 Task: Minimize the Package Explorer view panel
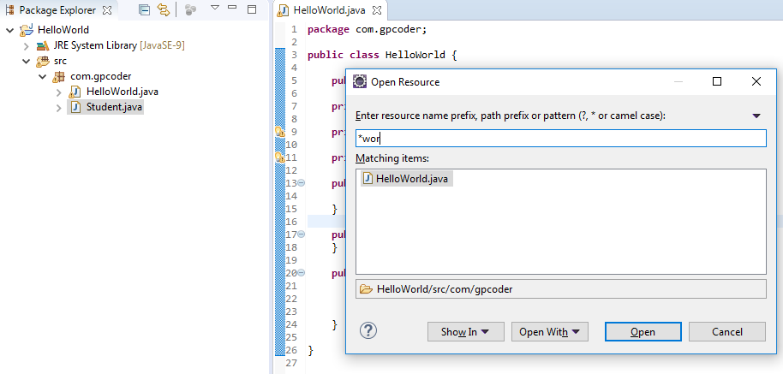point(232,9)
